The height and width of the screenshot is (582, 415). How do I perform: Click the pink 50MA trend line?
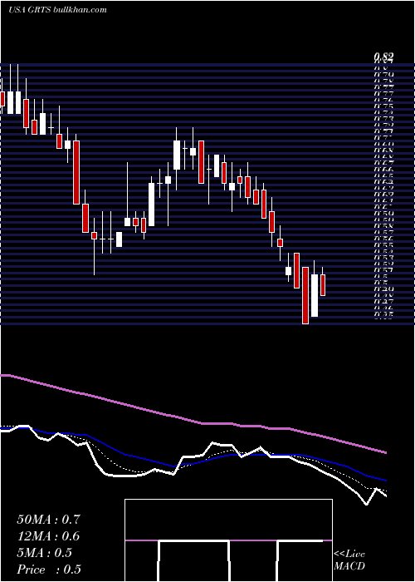pos(193,421)
